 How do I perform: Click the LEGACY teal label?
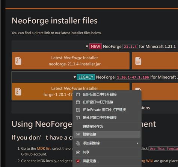coord(86,77)
